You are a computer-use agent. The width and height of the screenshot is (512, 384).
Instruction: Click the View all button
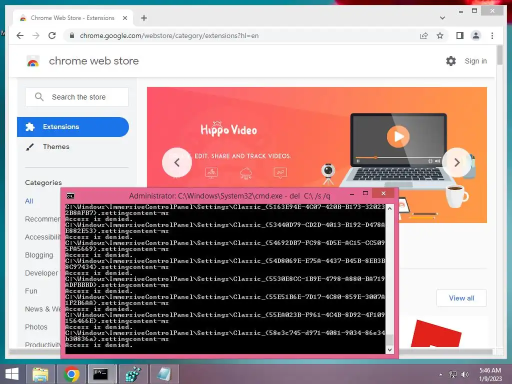[461, 298]
